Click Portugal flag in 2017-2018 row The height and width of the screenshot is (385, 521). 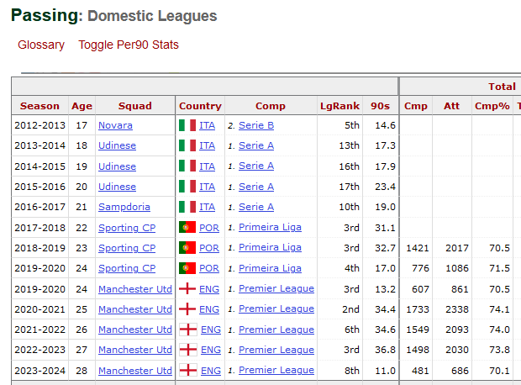coord(187,228)
